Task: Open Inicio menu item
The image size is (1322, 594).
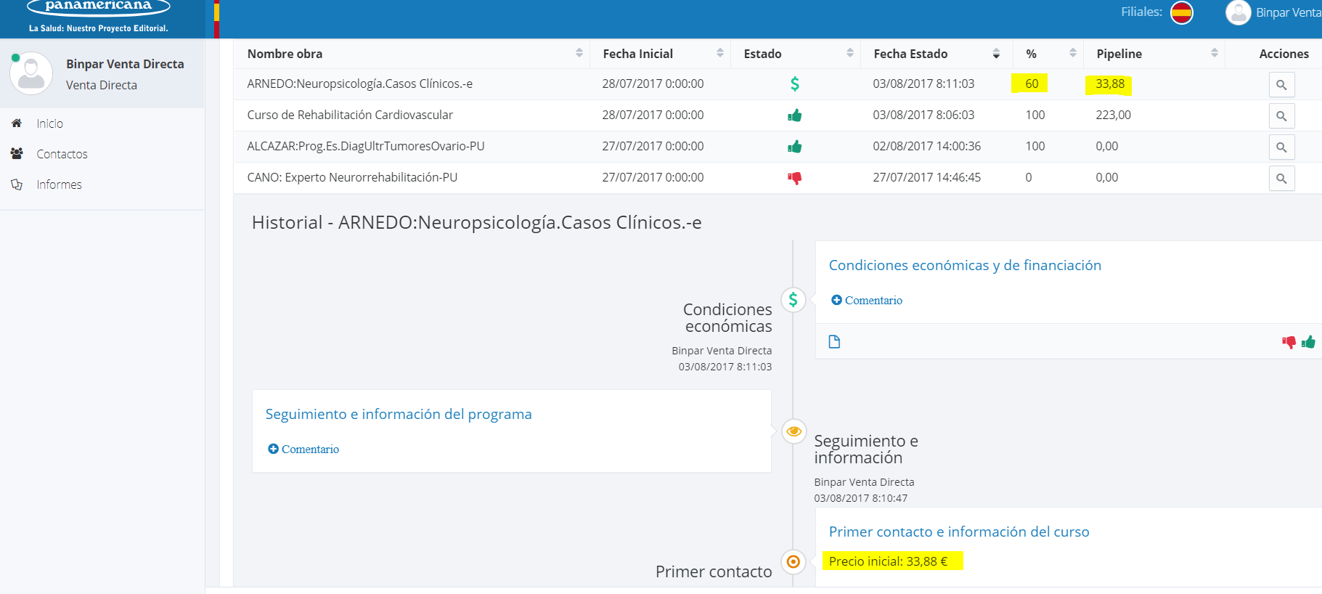Action: (50, 123)
